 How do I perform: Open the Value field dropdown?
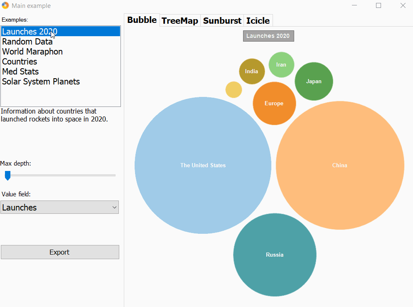(60, 207)
